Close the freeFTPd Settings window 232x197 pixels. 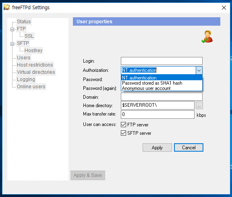click(224, 8)
